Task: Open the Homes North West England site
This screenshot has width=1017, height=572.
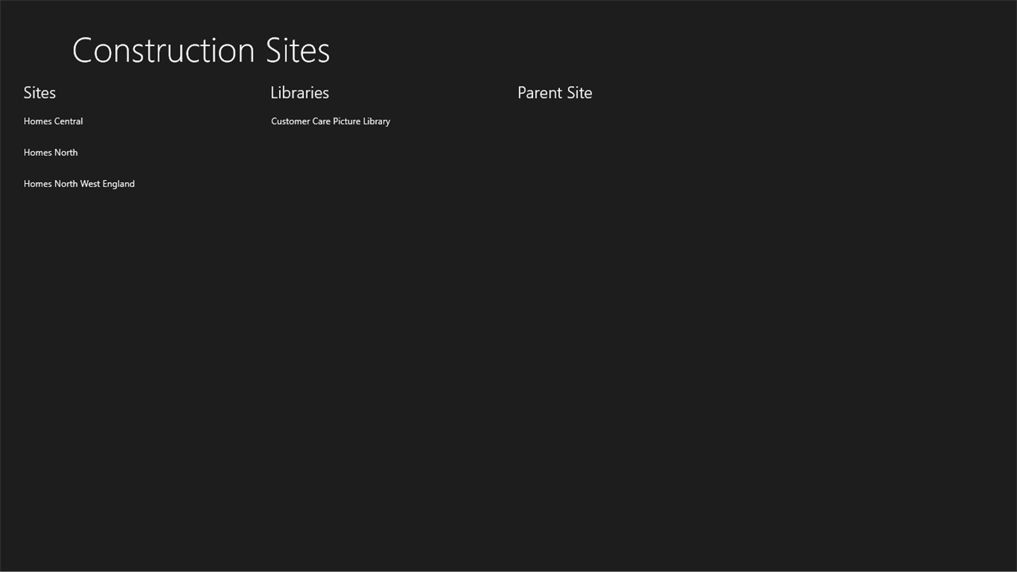Action: click(x=78, y=184)
